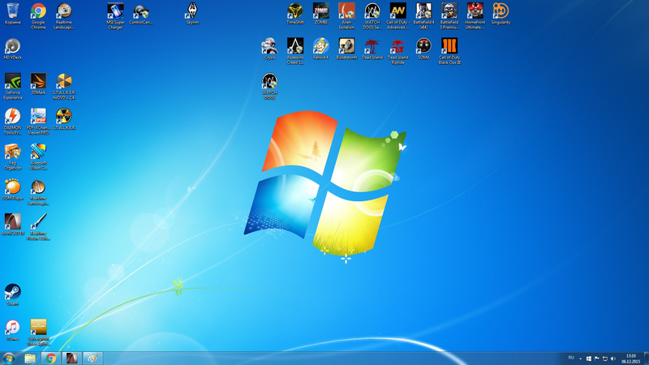Click the Chrome icon in the taskbar
The width and height of the screenshot is (649, 365).
[x=51, y=358]
